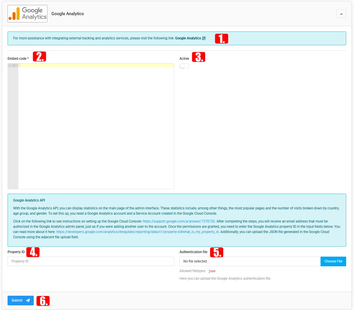Viewport: 354px width, 310px height.
Task: Click line number 1 in code gutter
Action: [14, 66]
